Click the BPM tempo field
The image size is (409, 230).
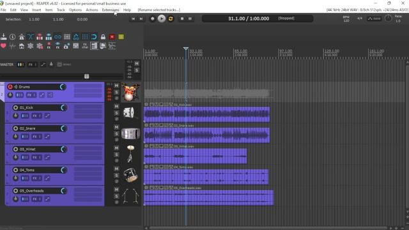(x=346, y=19)
